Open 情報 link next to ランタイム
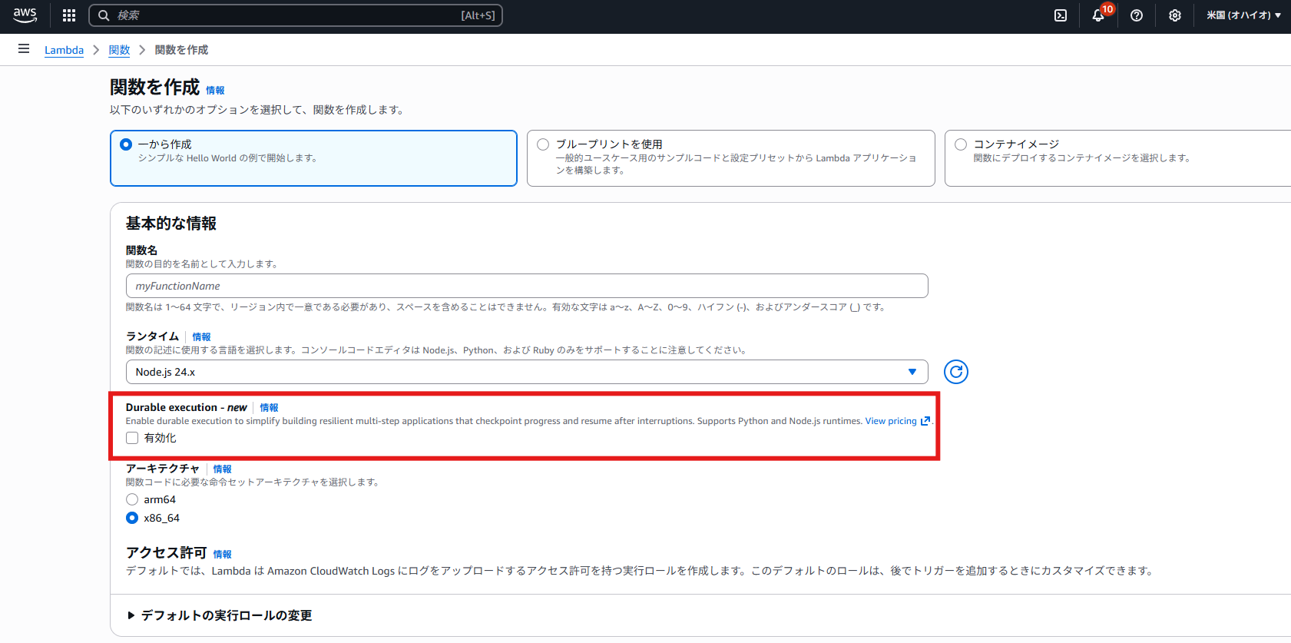This screenshot has height=643, width=1291. pos(201,337)
